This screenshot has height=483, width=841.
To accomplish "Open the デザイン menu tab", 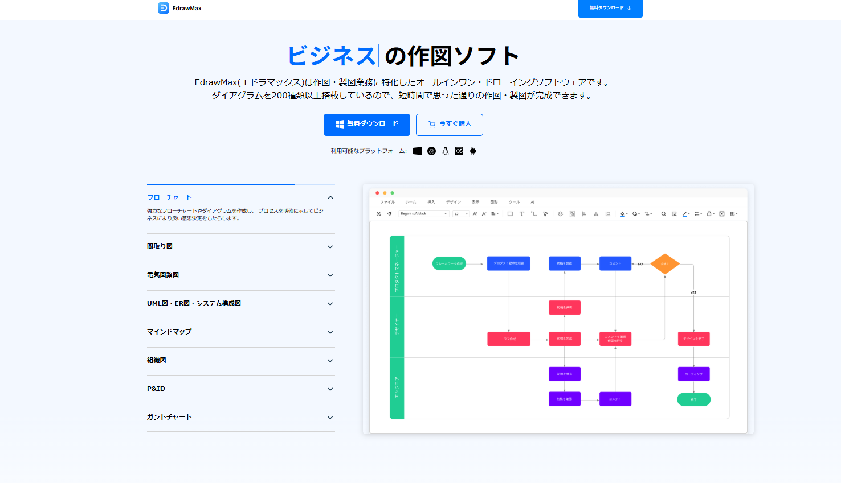I will pyautogui.click(x=454, y=202).
